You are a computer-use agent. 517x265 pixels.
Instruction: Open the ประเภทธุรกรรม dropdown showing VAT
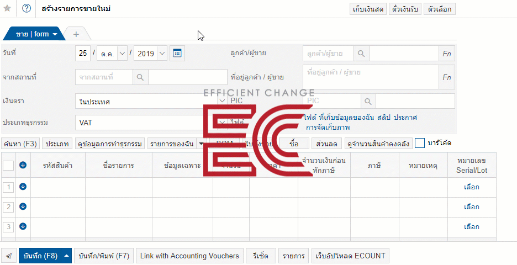[151, 123]
